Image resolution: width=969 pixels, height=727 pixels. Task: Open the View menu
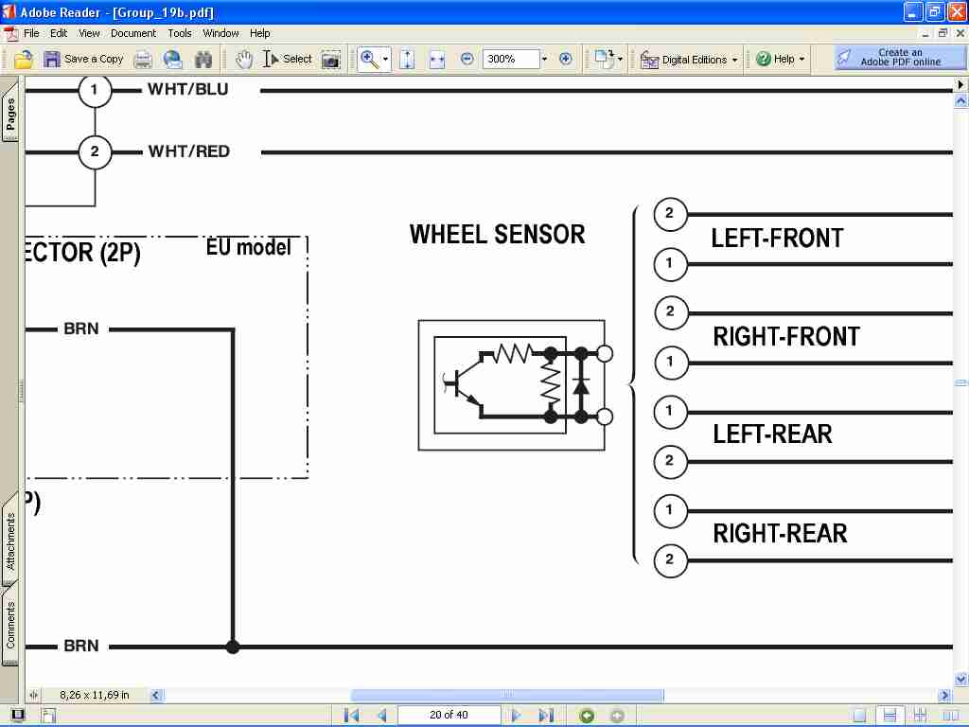(89, 33)
